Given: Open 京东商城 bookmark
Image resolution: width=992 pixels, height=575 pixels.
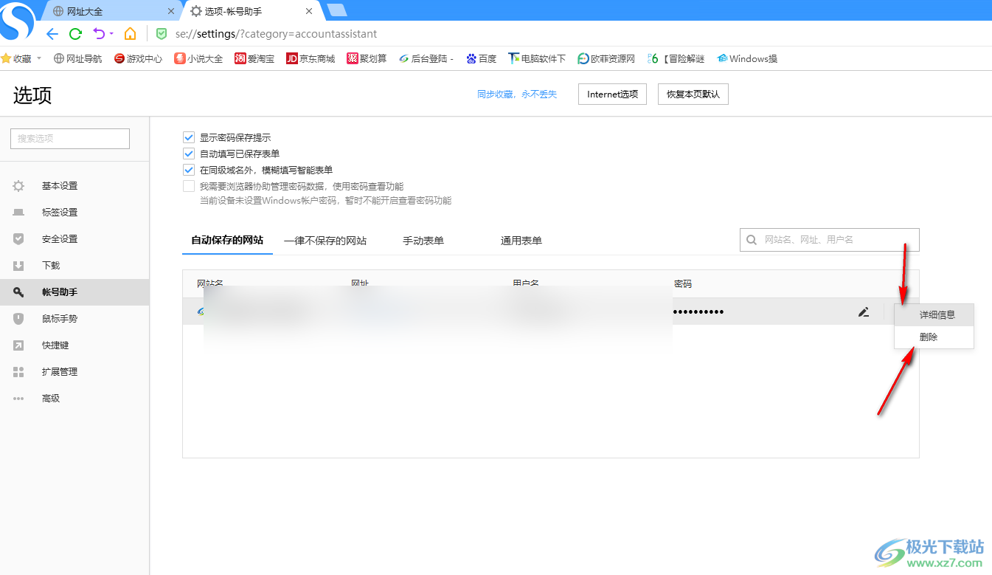Looking at the screenshot, I should [311, 58].
